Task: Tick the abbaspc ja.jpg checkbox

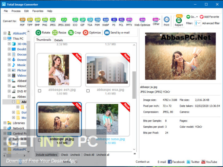Action: pos(39,140)
